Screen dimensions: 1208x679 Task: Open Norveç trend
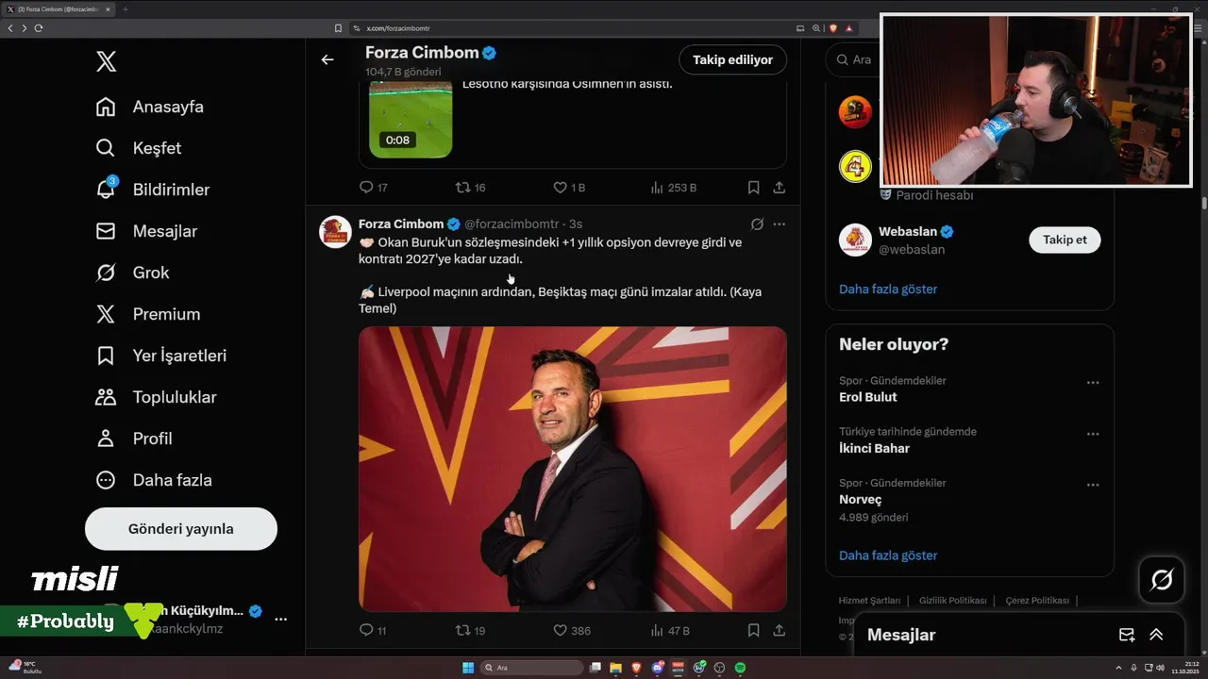click(861, 500)
